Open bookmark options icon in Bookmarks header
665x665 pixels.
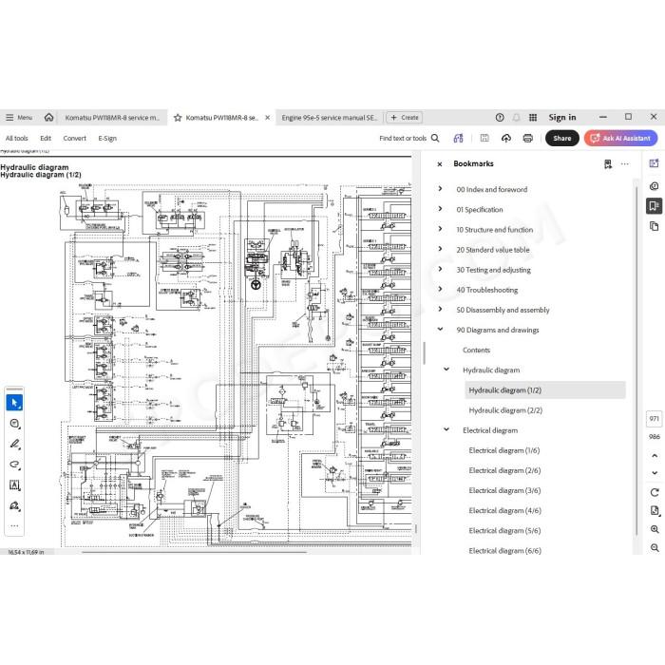pos(608,164)
